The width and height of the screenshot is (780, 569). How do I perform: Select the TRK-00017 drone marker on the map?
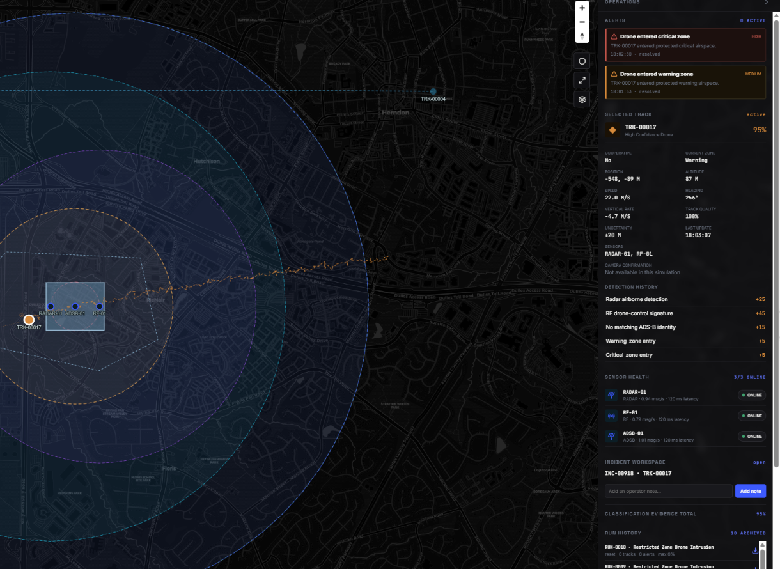tap(29, 320)
